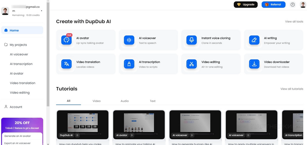Click the Referral gift icon
Viewport: 307px width, 145px height.
[x=267, y=4]
